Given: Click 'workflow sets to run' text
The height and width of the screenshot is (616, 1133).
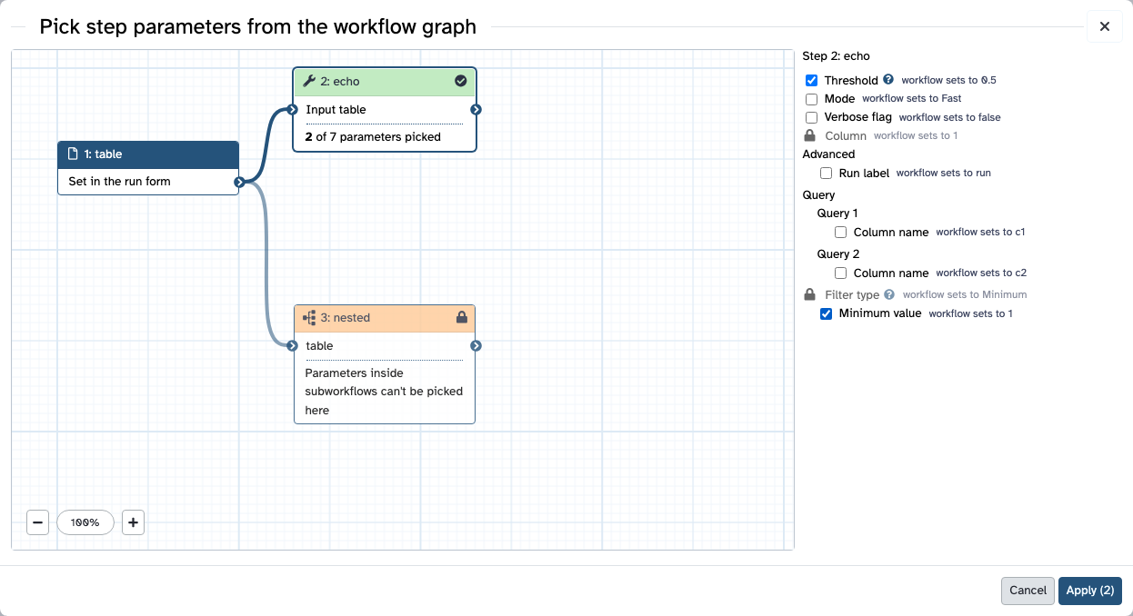Looking at the screenshot, I should pyautogui.click(x=944, y=173).
